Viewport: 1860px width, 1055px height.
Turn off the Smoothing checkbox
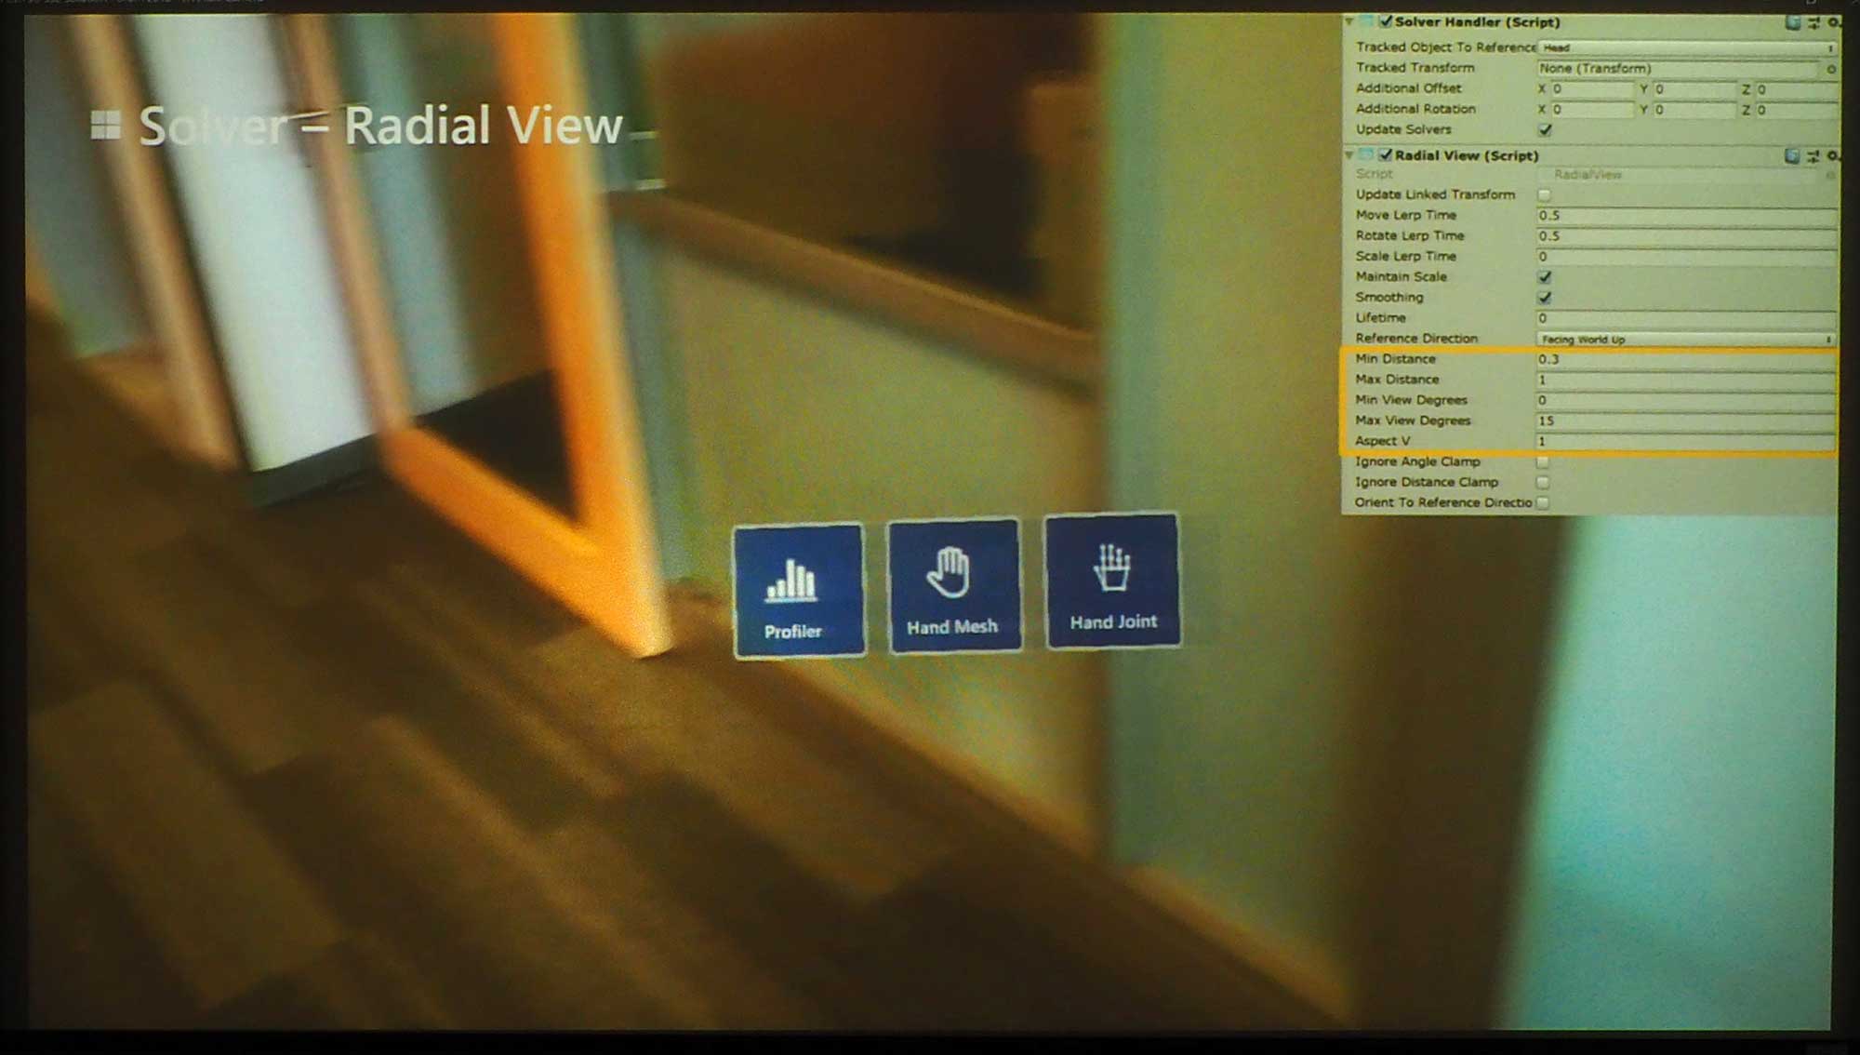[x=1545, y=297]
